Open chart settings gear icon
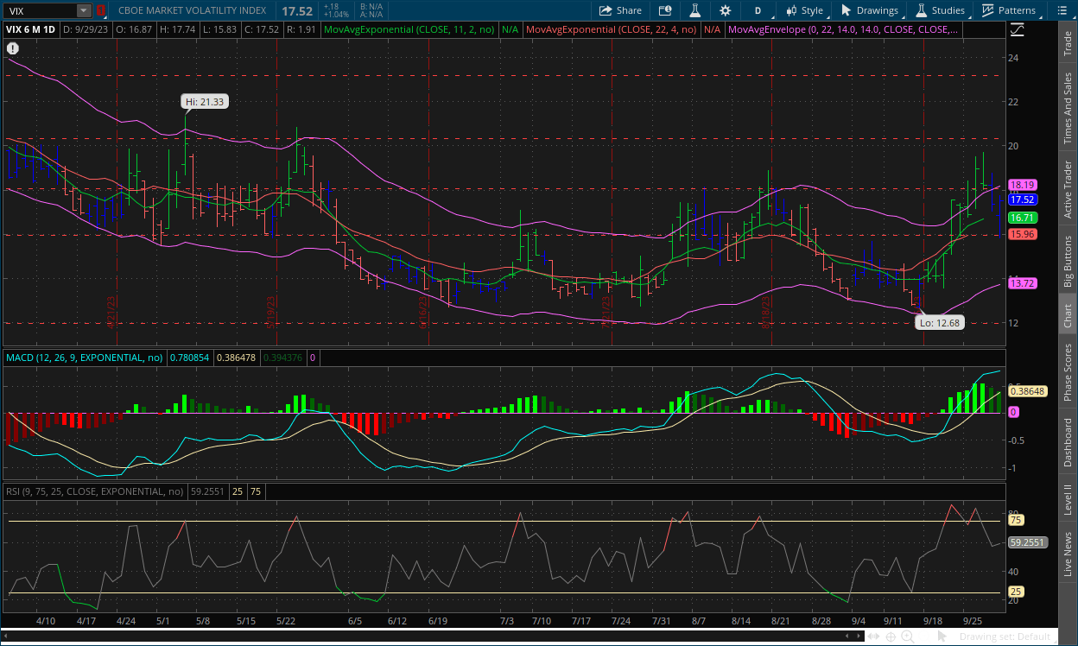 tap(725, 10)
